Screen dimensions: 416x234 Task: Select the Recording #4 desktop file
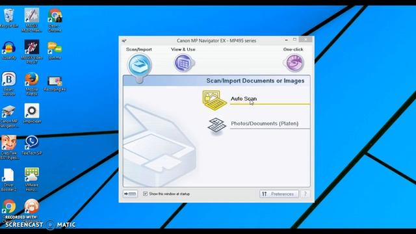click(x=55, y=84)
